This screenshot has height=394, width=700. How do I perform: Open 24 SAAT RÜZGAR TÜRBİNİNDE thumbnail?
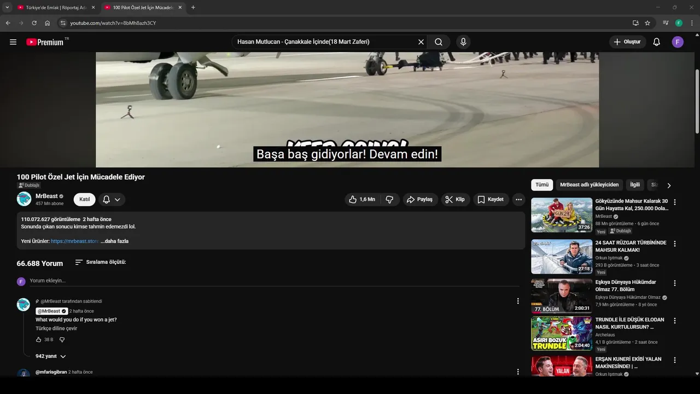[562, 257]
